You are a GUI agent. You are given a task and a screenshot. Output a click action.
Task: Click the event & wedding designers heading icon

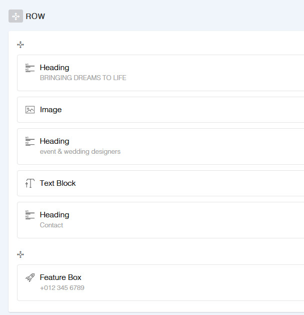coord(30,142)
